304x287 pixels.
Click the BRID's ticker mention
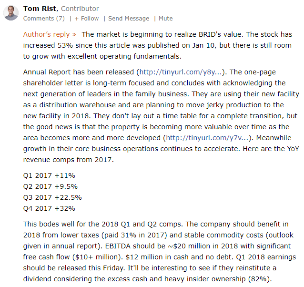(210, 34)
